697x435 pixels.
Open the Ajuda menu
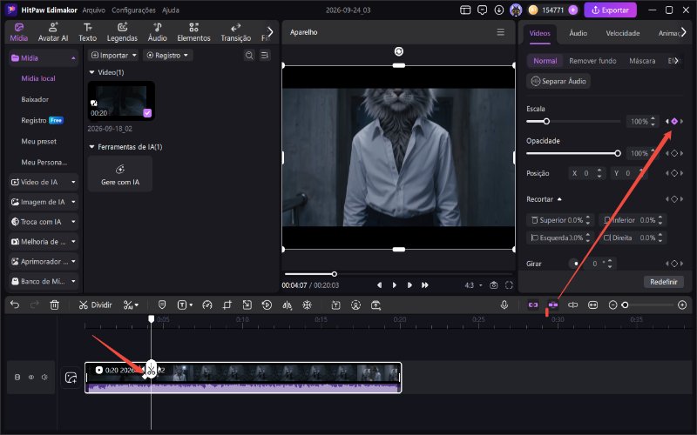[x=171, y=10]
